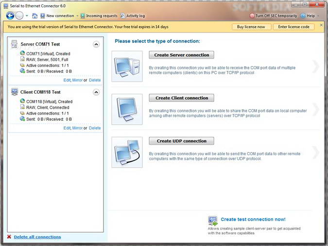Click Buy license now button
This screenshot has width=328, height=246.
[251, 27]
